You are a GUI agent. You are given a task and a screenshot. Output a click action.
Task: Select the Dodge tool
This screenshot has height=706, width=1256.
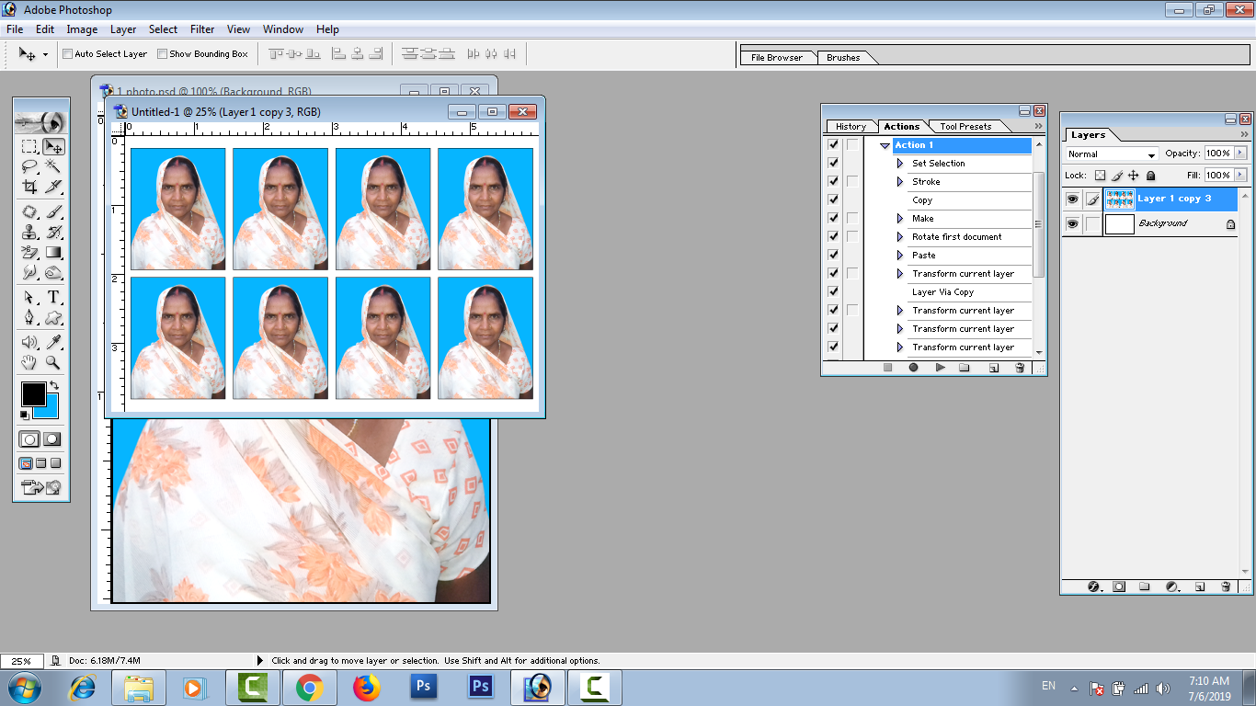(53, 272)
